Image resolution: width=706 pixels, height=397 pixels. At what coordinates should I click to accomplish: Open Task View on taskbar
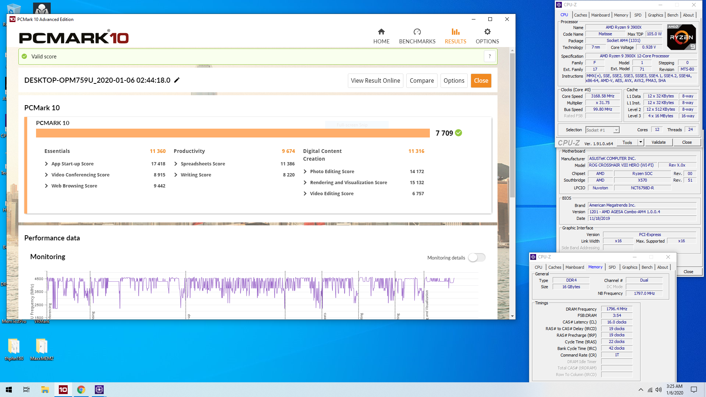[26, 389]
